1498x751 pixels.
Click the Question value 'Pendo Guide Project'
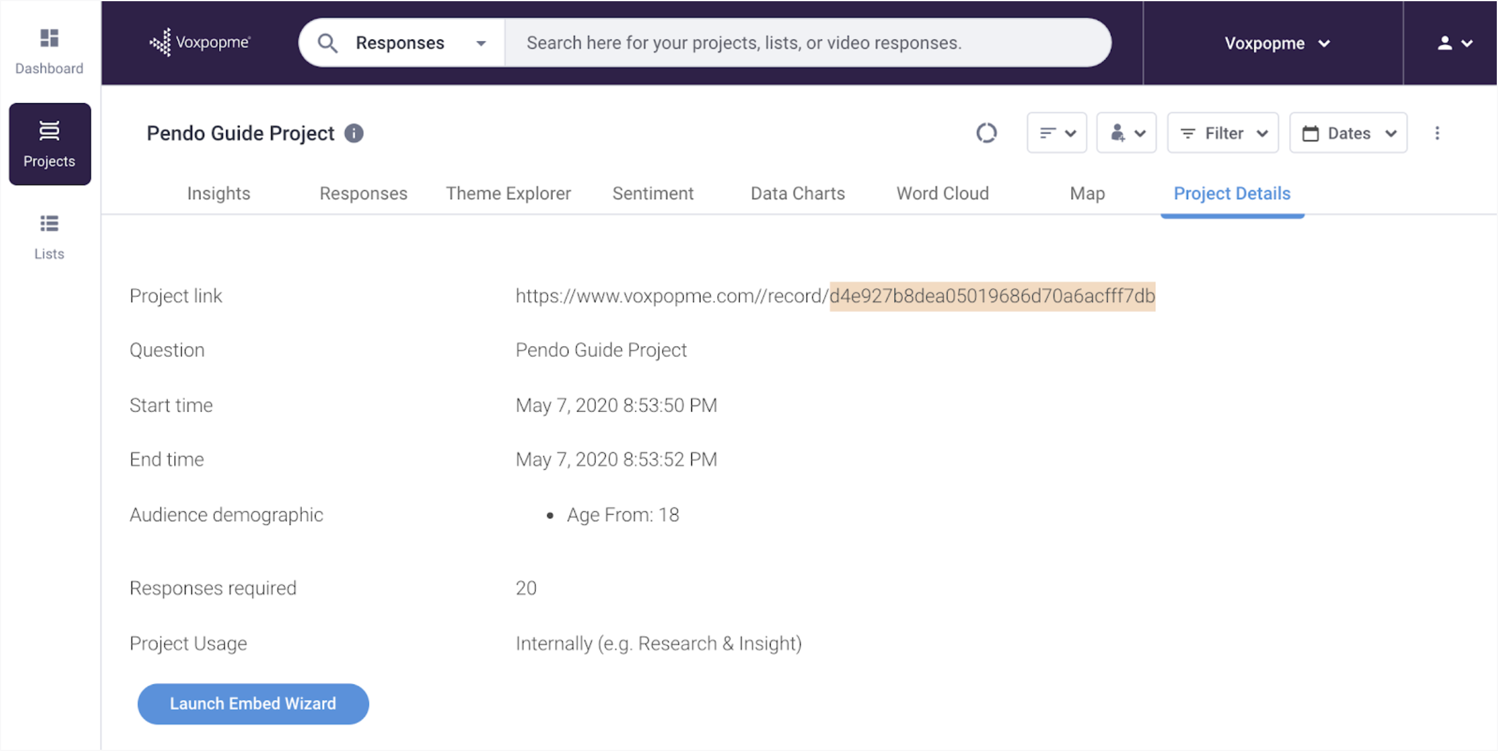tap(601, 350)
